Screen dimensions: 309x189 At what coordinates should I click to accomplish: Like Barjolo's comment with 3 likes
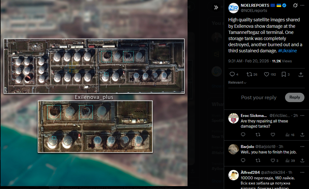click(274, 161)
